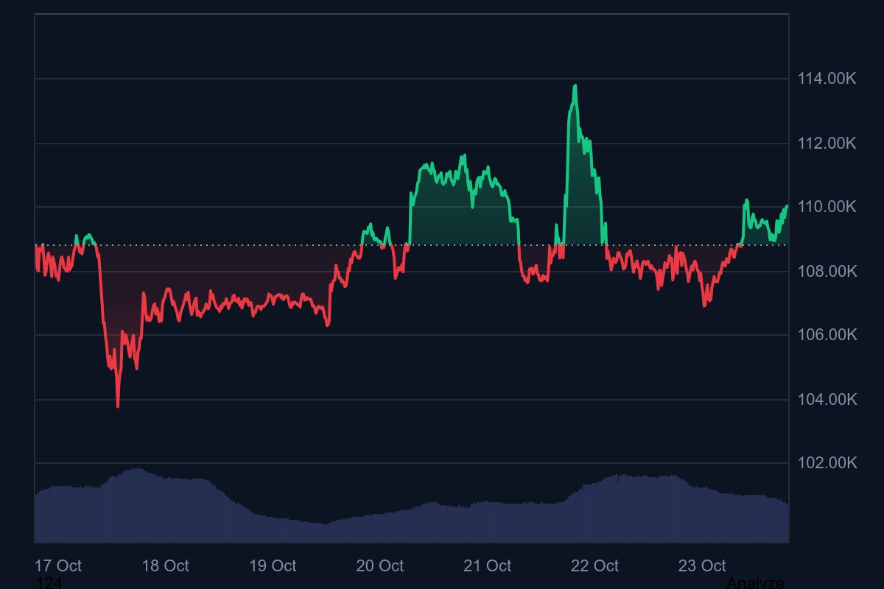
Task: Click the 112.00K price axis label
Action: point(827,143)
